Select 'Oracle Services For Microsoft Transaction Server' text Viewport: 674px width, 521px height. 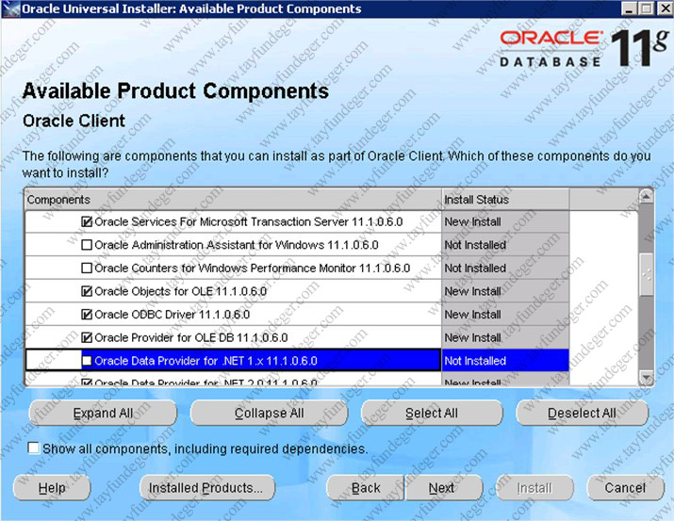coord(249,222)
